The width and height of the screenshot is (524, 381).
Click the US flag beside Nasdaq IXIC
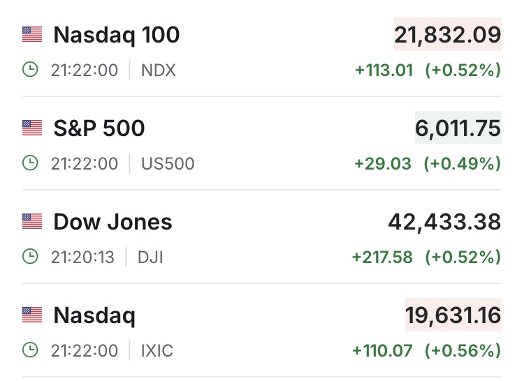tap(32, 315)
